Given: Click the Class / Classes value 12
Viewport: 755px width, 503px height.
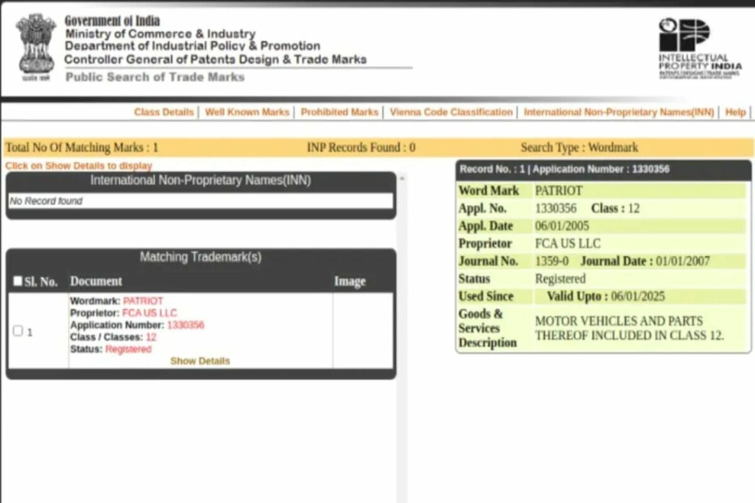Looking at the screenshot, I should pyautogui.click(x=151, y=337).
